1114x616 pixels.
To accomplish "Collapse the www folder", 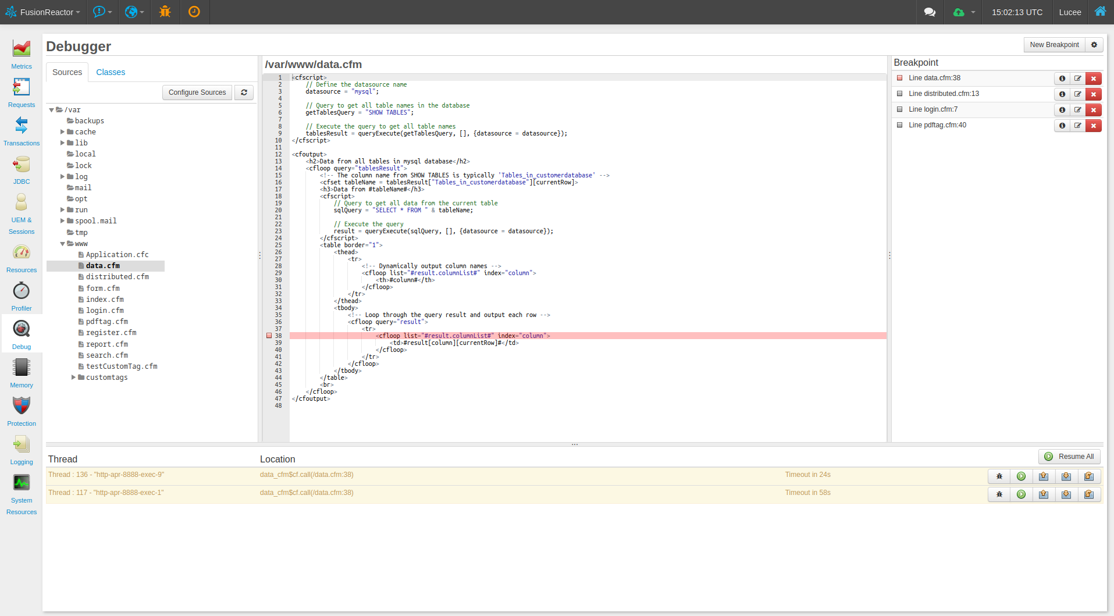I will tap(63, 244).
